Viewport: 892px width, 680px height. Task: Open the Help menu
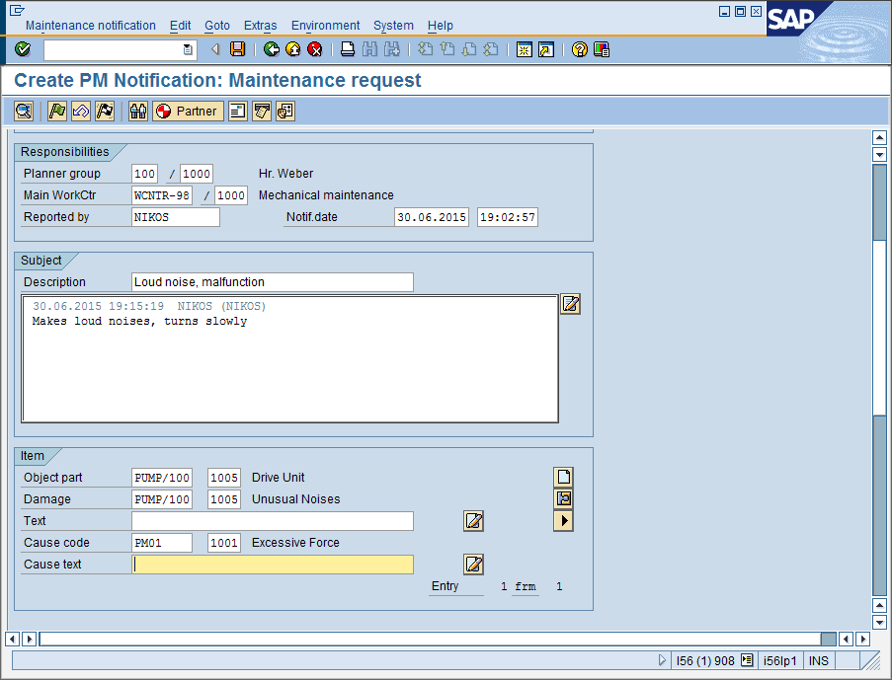pyautogui.click(x=441, y=26)
